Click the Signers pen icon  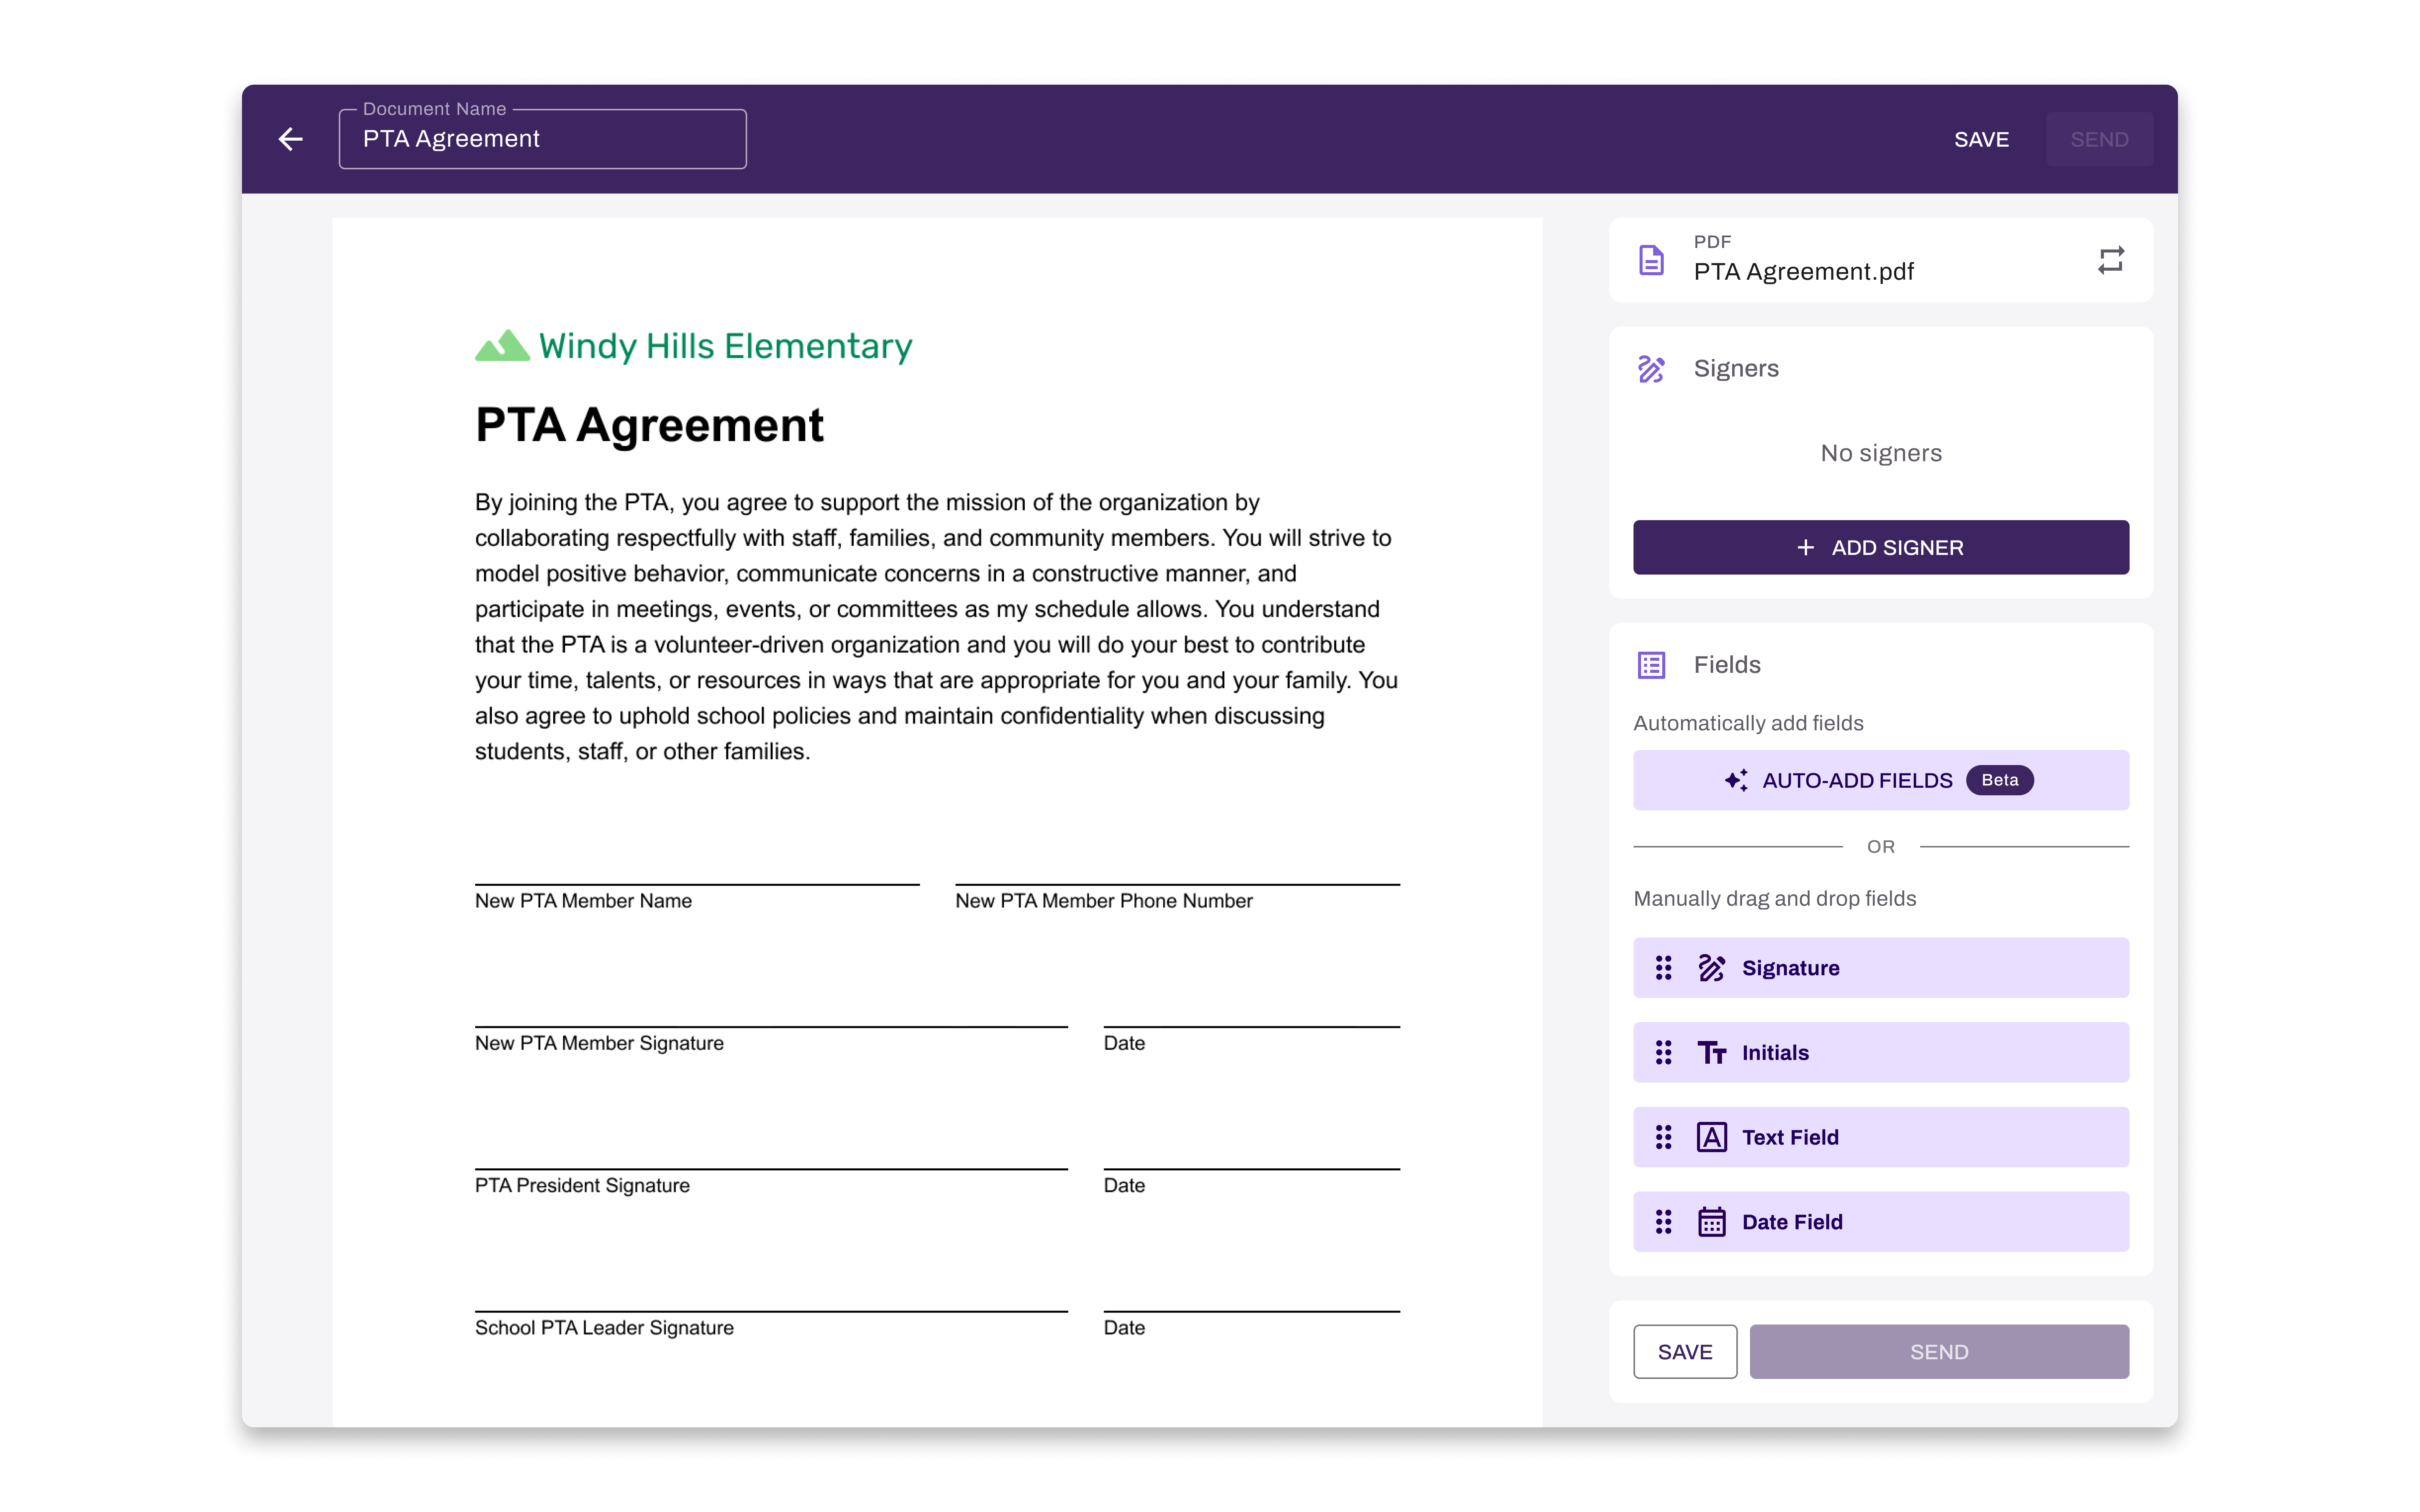tap(1651, 369)
